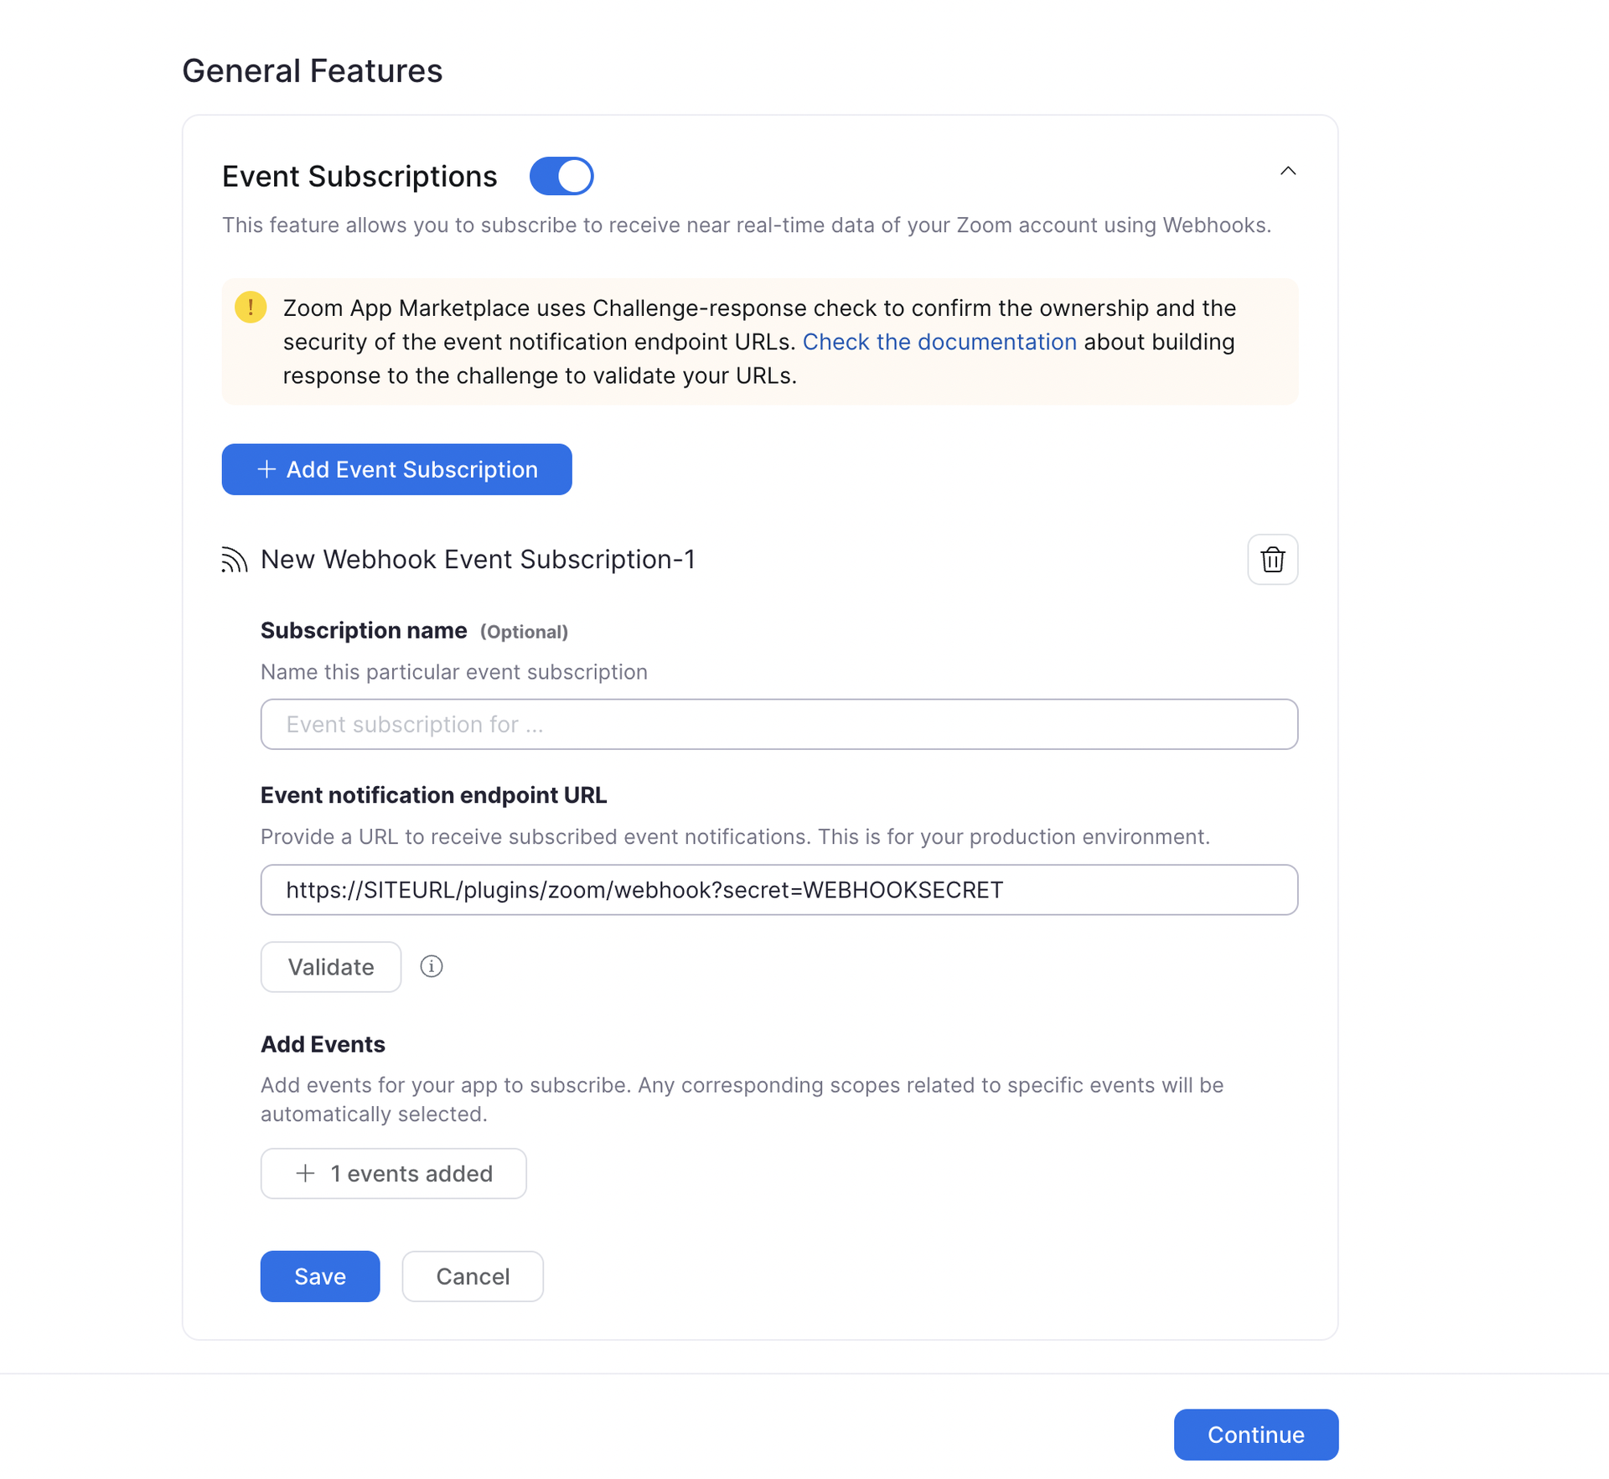Click the Add Events section label

[323, 1044]
